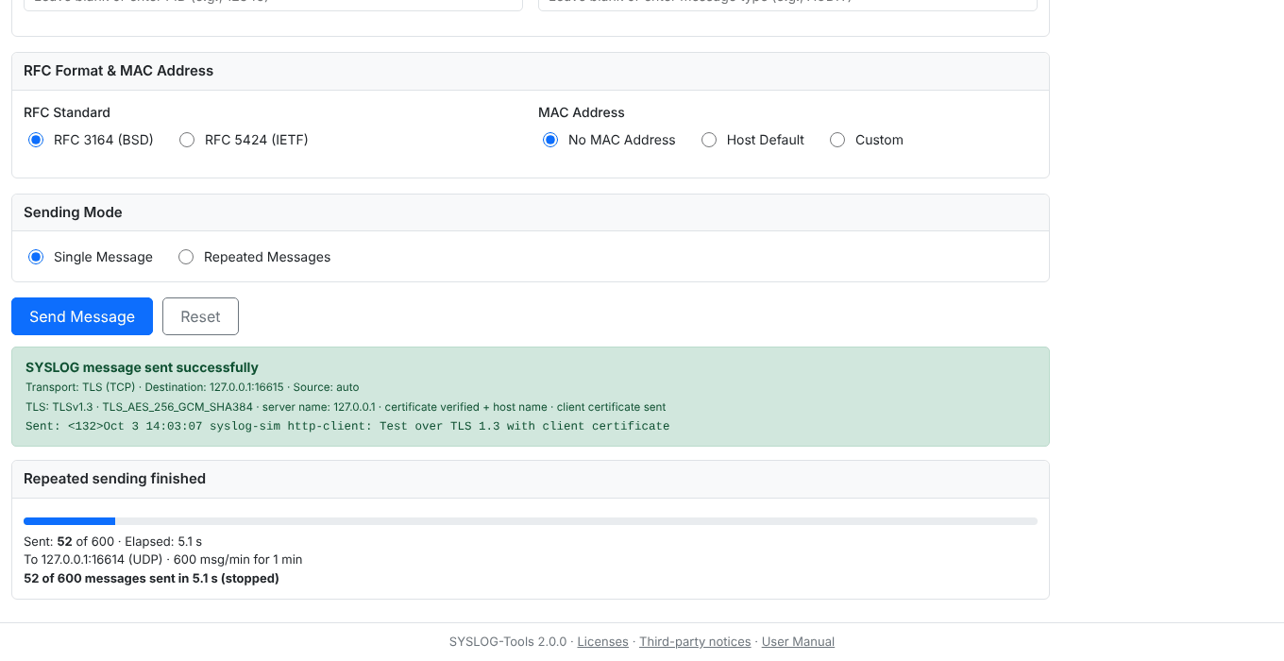Choose Host Default MAC address option
Image resolution: width=1284 pixels, height=661 pixels.
pos(709,140)
